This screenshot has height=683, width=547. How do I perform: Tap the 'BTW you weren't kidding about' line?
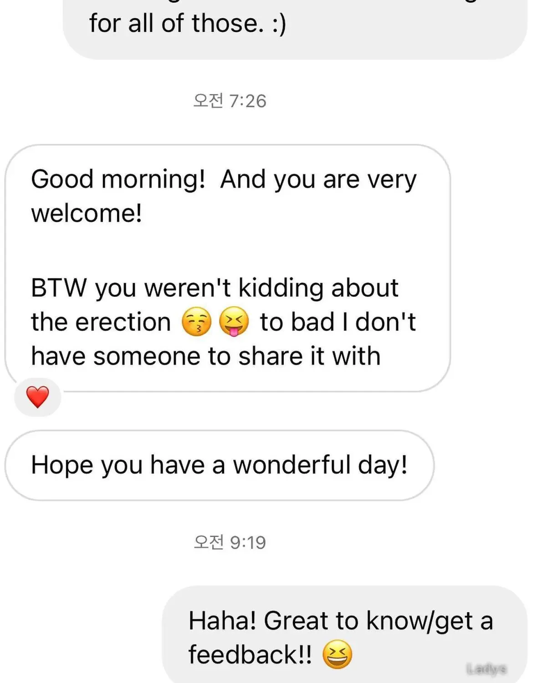point(215,288)
